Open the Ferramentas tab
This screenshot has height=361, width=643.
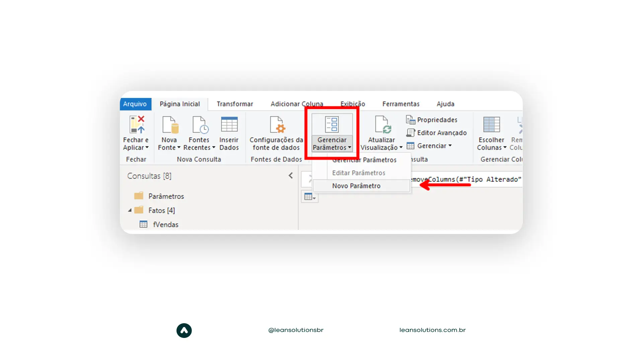[x=401, y=104]
